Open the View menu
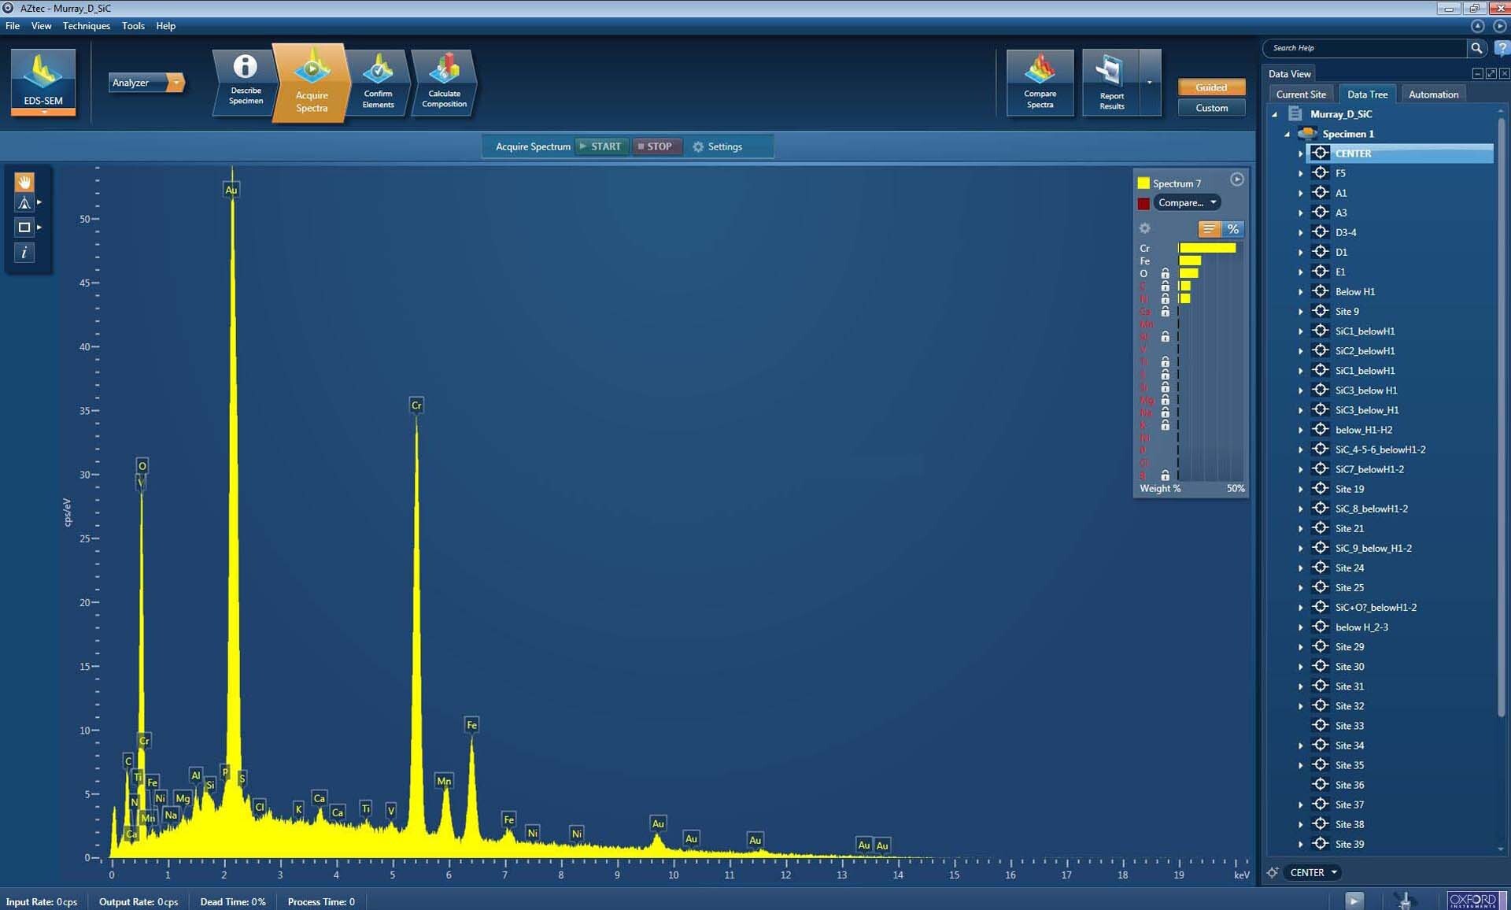Viewport: 1511px width, 910px height. (x=41, y=26)
